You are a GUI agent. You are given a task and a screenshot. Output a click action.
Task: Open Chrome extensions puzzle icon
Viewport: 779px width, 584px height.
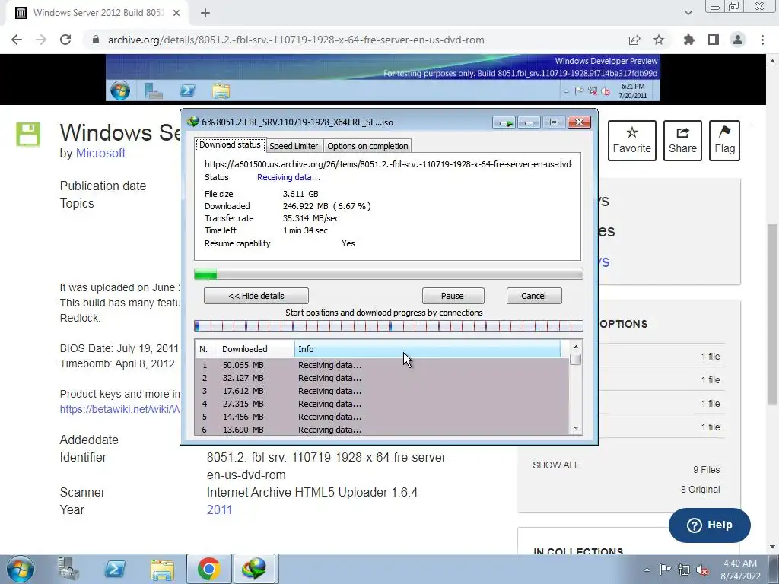[689, 40]
